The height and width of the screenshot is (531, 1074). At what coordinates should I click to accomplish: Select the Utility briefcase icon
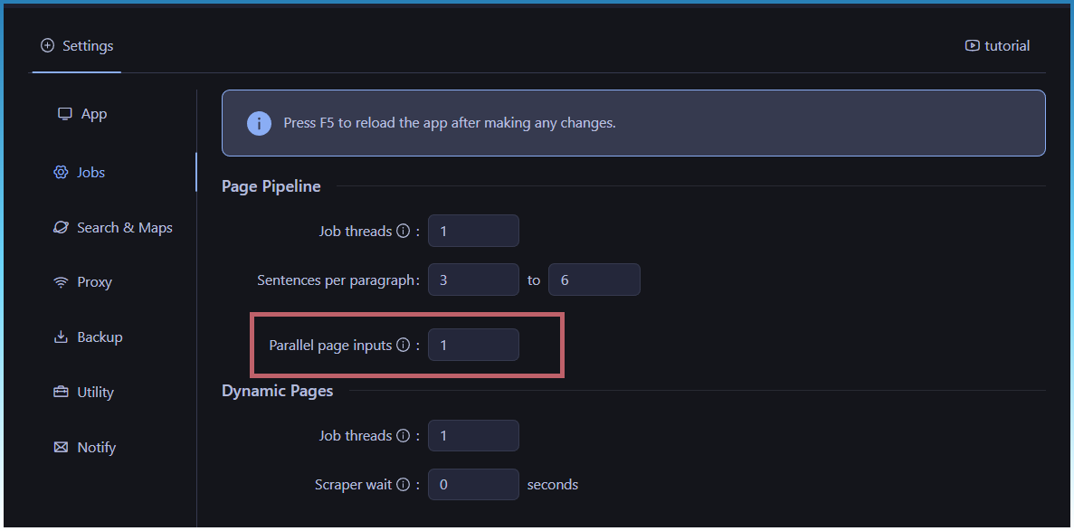coord(61,393)
